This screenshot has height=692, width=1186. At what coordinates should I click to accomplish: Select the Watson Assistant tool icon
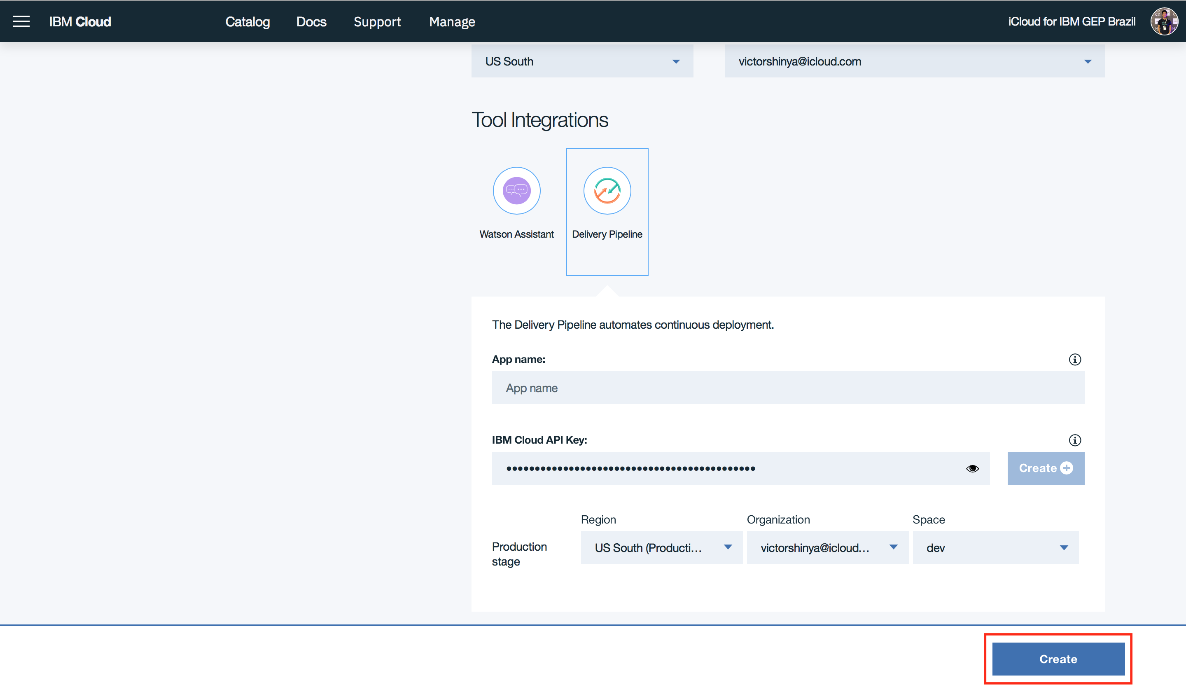point(516,191)
